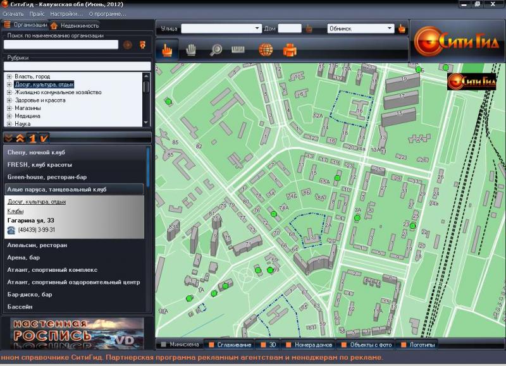Select Атлант, спортивный оздоровительный центр entry
Viewport: 506px width, 366px height.
point(75,282)
